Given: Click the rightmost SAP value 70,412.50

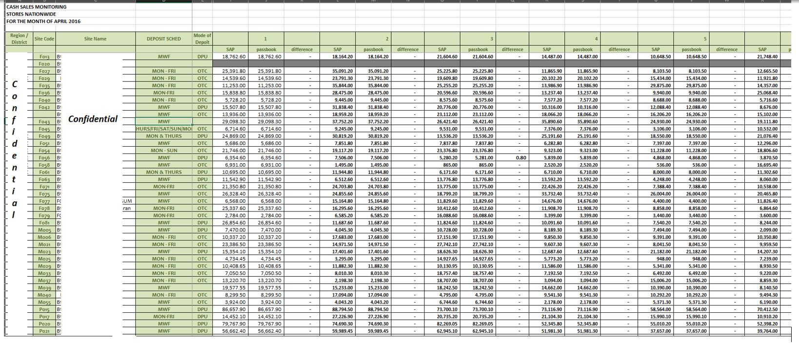Looking at the screenshot, I should tap(762, 309).
